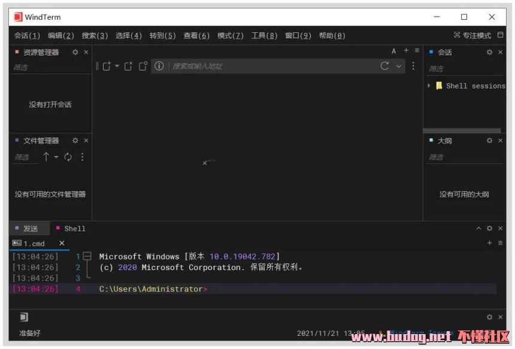The width and height of the screenshot is (515, 349).
Task: Open the 窗口(9) menu
Action: point(298,35)
